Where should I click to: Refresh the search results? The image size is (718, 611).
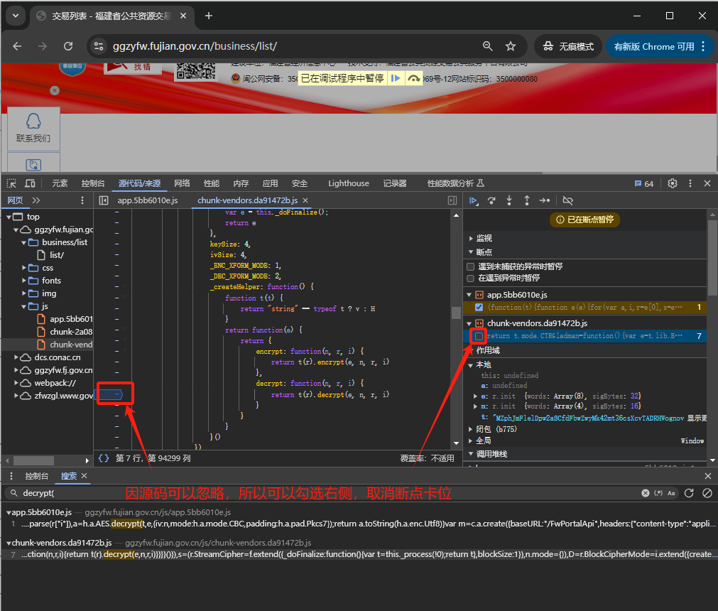pos(690,493)
